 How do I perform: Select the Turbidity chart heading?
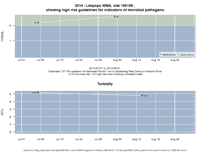(105, 84)
